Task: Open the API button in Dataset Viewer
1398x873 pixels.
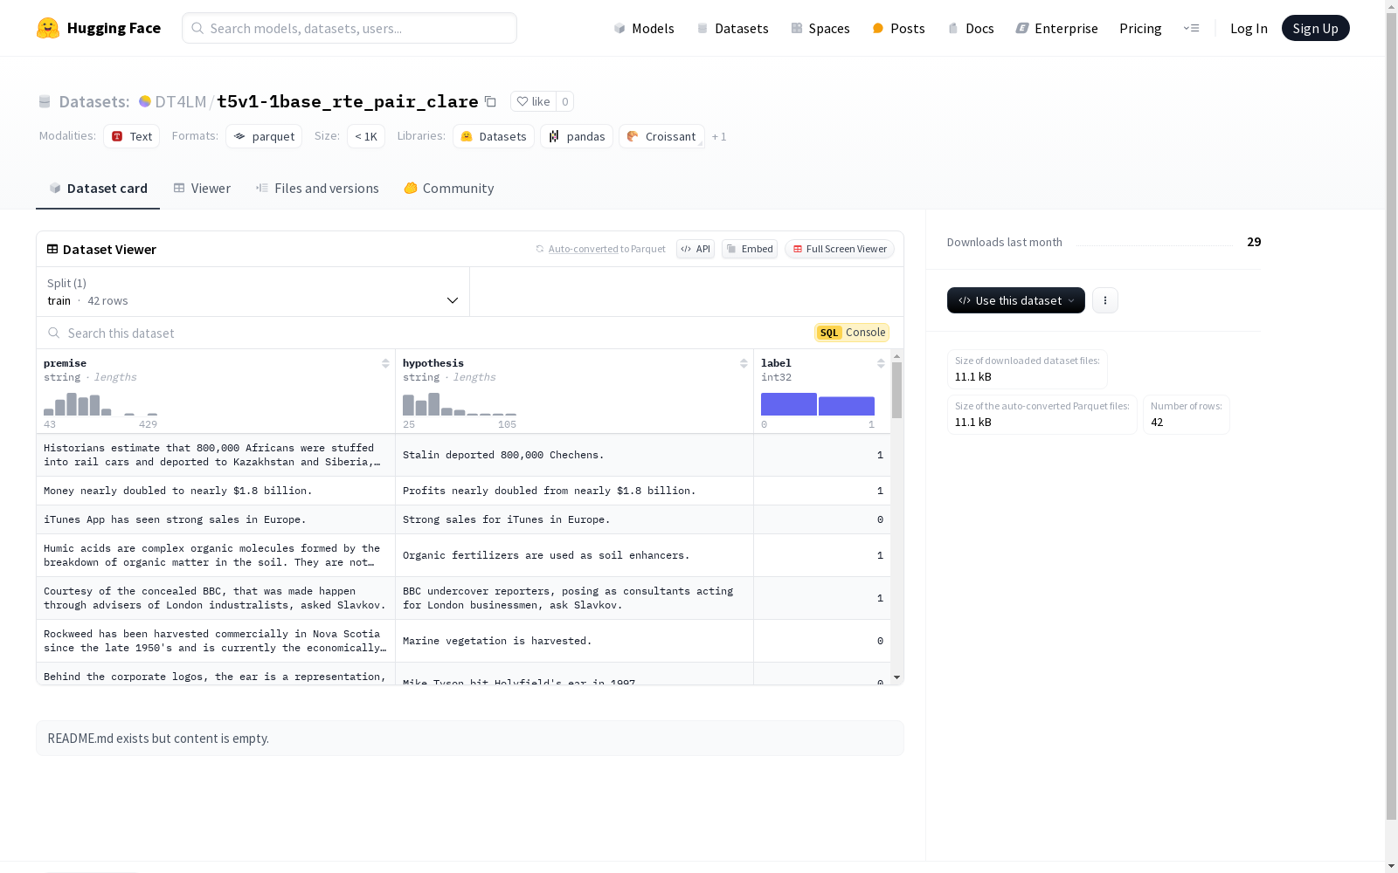Action: click(696, 249)
